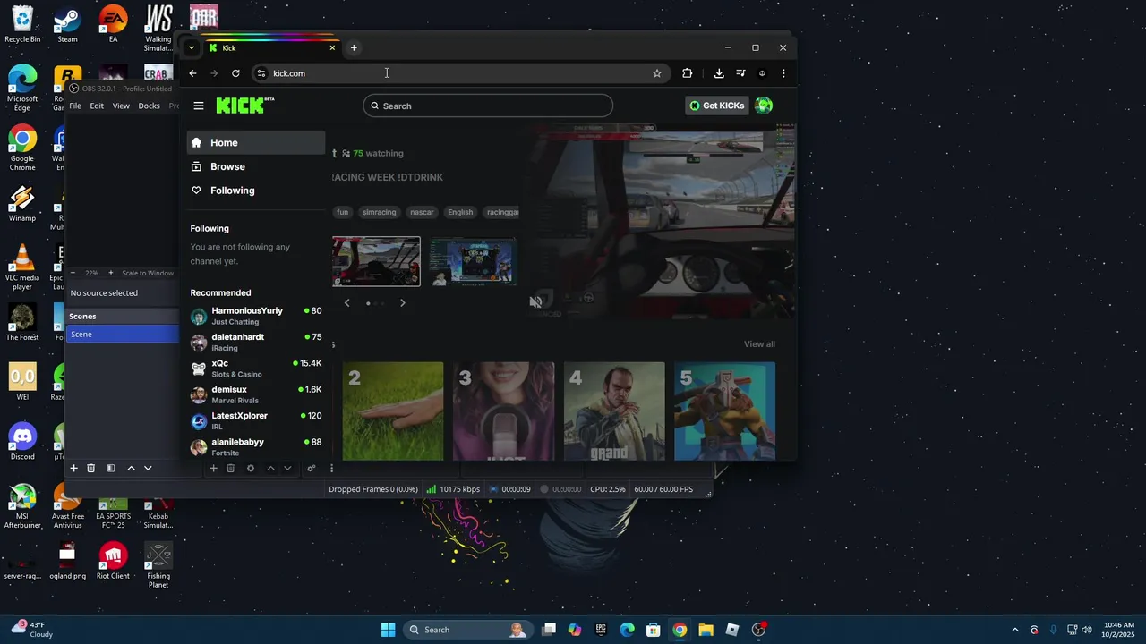Open Windows Start menu
Screen dimensions: 1146x644
[388, 630]
